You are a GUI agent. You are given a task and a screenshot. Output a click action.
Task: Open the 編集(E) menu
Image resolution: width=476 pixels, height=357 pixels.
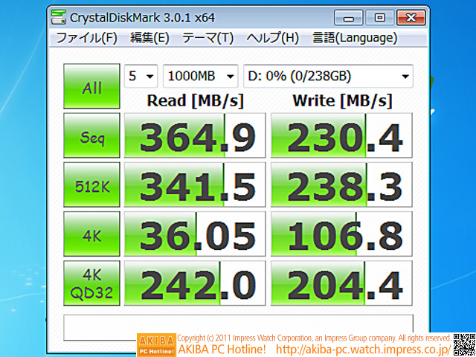(149, 38)
